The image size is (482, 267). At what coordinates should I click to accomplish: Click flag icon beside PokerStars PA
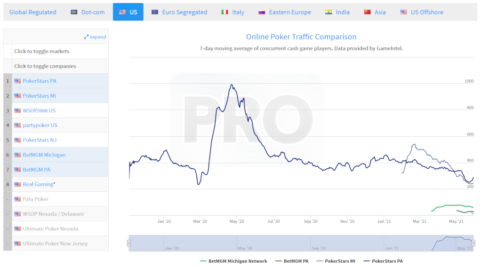[17, 81]
